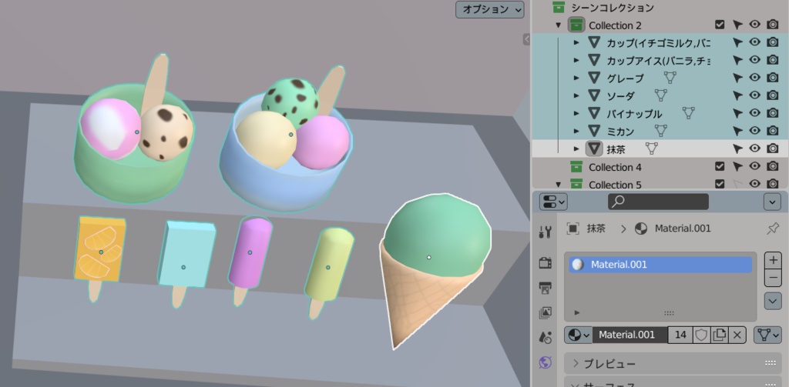Click the 抹茶 mesh data icon
This screenshot has width=789, height=387.
(x=652, y=148)
